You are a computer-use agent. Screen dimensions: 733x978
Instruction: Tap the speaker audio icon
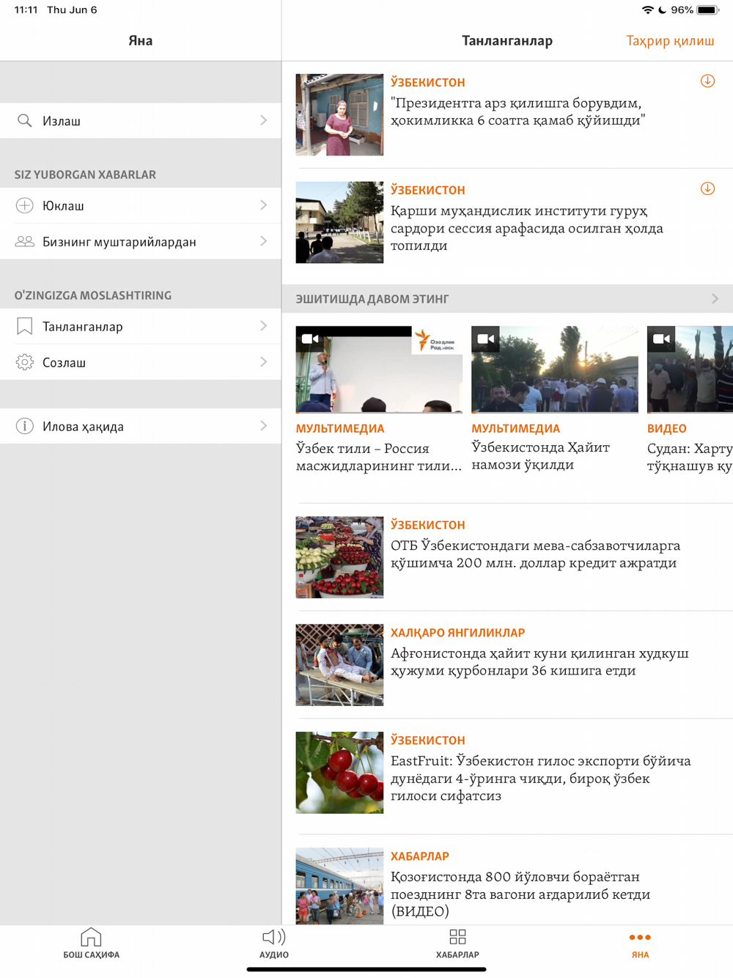click(x=274, y=937)
